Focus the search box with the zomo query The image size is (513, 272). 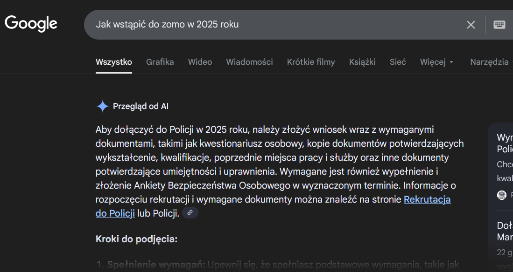(275, 24)
